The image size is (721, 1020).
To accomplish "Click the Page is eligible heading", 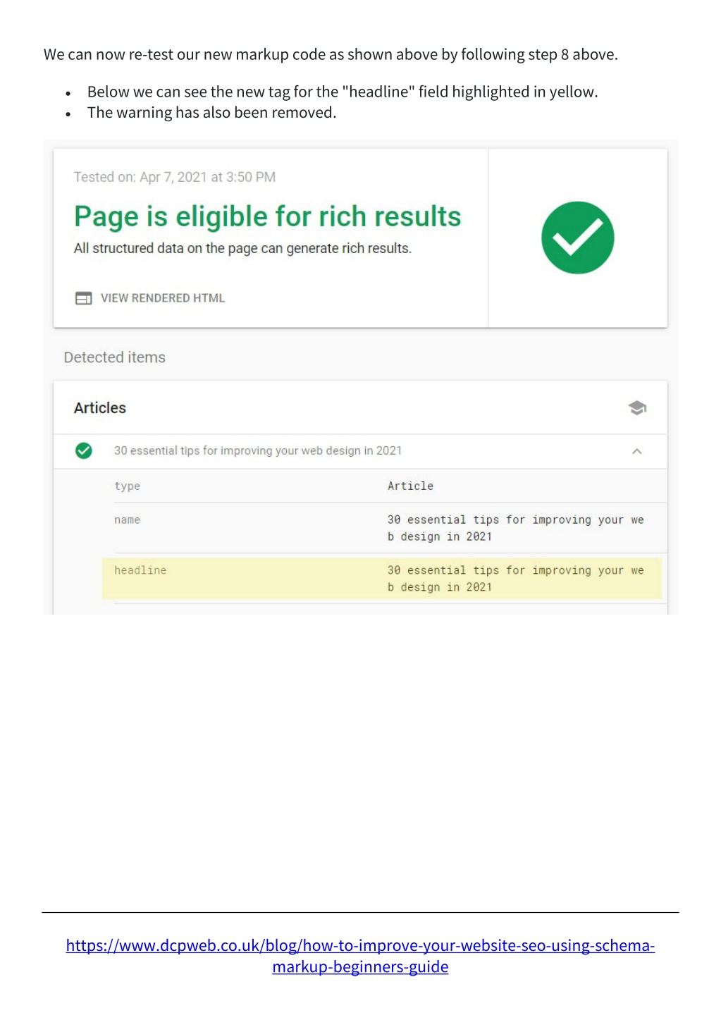I will click(x=267, y=216).
